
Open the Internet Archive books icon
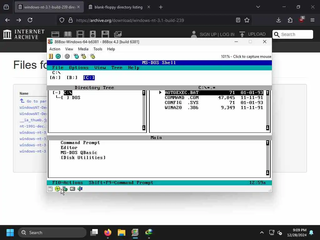tap(68, 34)
